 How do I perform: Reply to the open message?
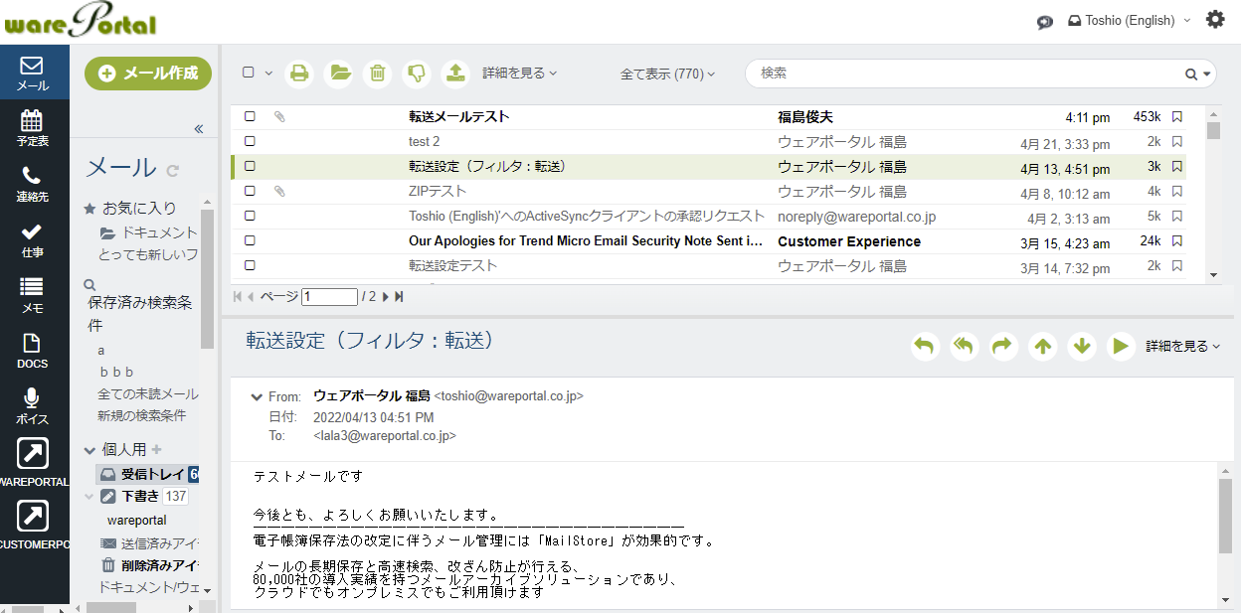(x=925, y=346)
